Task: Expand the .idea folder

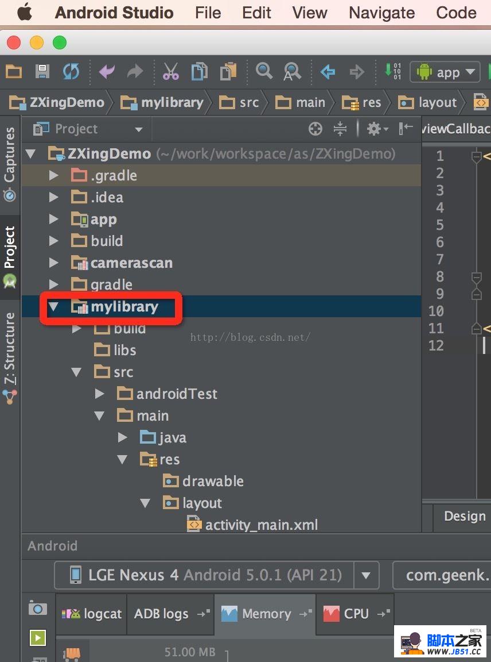Action: [x=53, y=197]
